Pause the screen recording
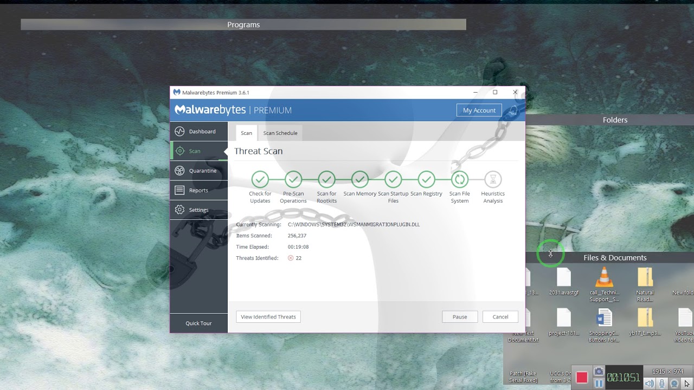 pos(599,383)
